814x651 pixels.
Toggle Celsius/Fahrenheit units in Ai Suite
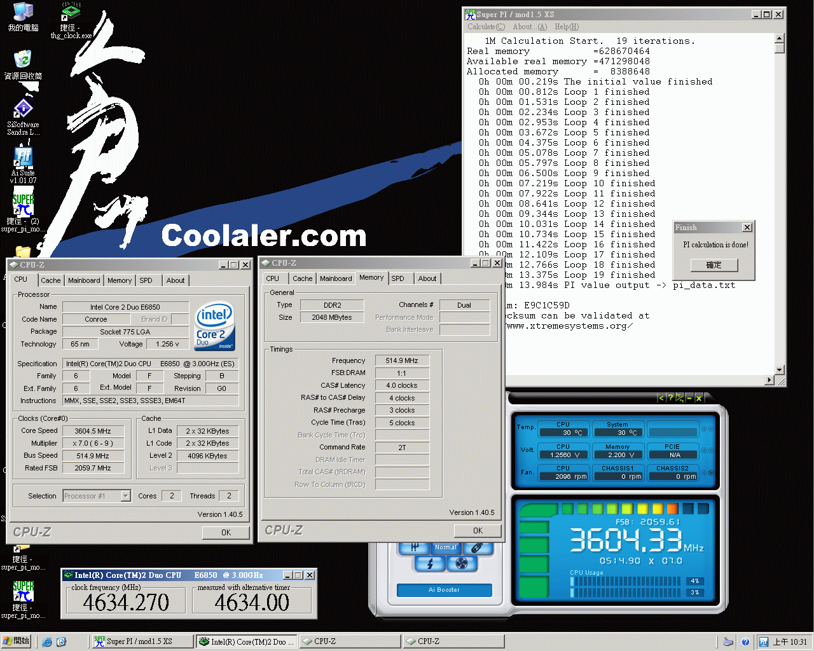pyautogui.click(x=680, y=398)
